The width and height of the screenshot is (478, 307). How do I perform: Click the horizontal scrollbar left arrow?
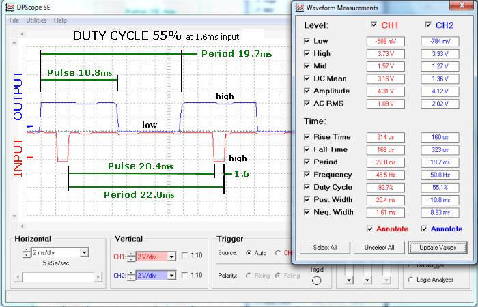point(18,277)
